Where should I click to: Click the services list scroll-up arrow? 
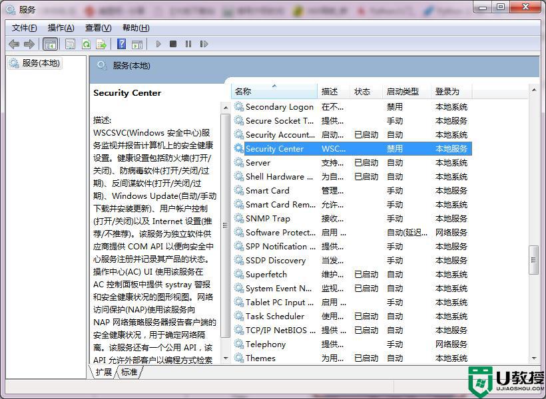click(534, 90)
